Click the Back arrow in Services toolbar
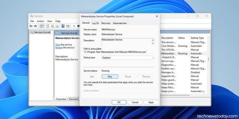Viewport: 239px width, 119px height. 31,26
